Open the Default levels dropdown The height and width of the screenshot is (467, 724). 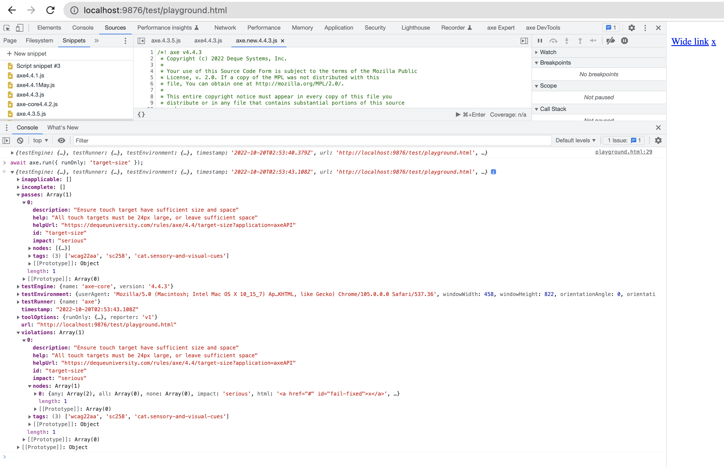point(575,140)
